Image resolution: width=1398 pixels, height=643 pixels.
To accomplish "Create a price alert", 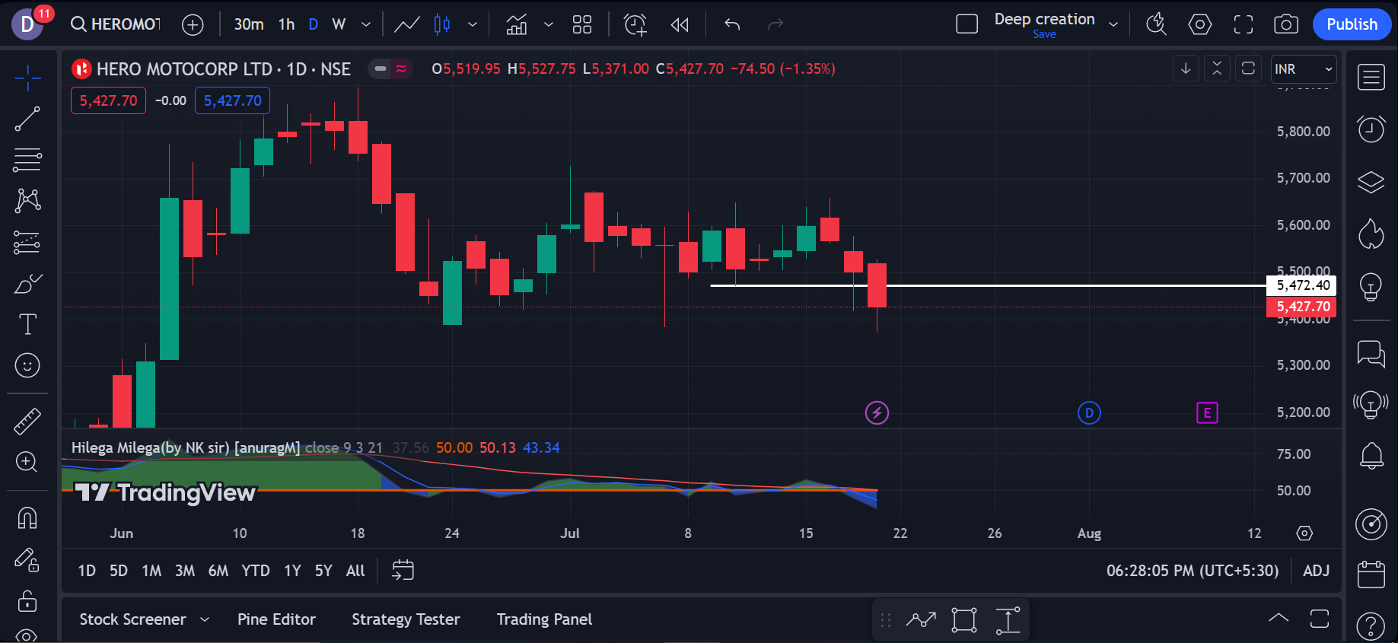I will click(635, 24).
